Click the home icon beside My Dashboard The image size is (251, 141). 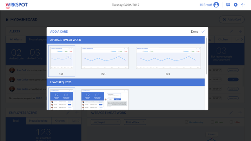pos(7,19)
